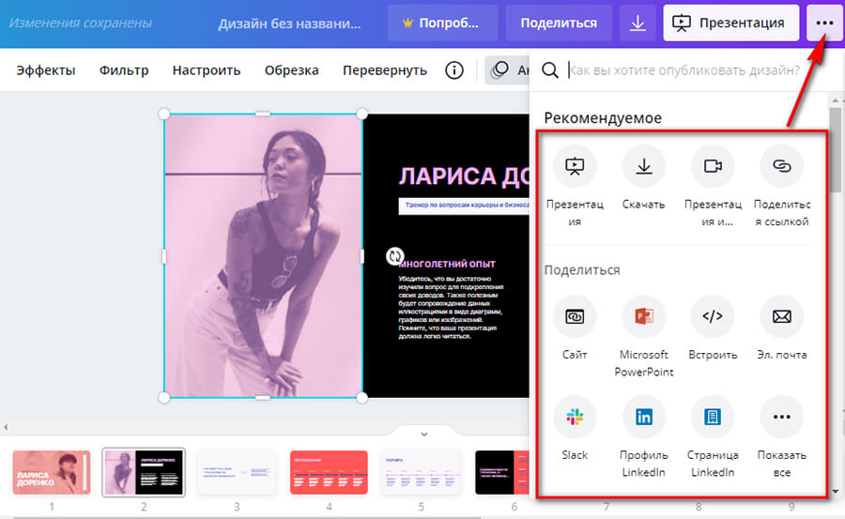Select Профиль LinkedIn share icon
The image size is (845, 519).
pyautogui.click(x=643, y=418)
